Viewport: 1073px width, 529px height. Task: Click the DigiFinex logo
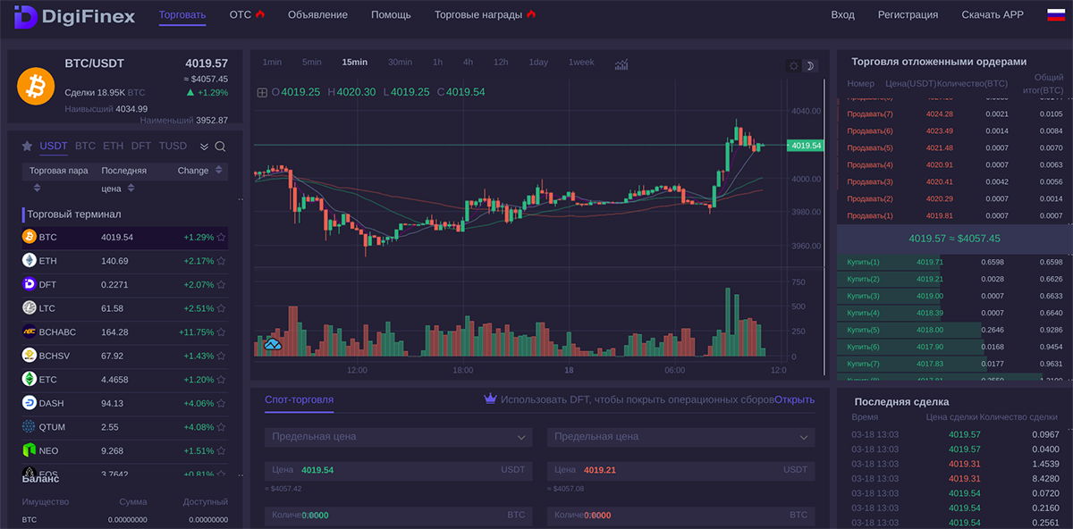tap(75, 15)
